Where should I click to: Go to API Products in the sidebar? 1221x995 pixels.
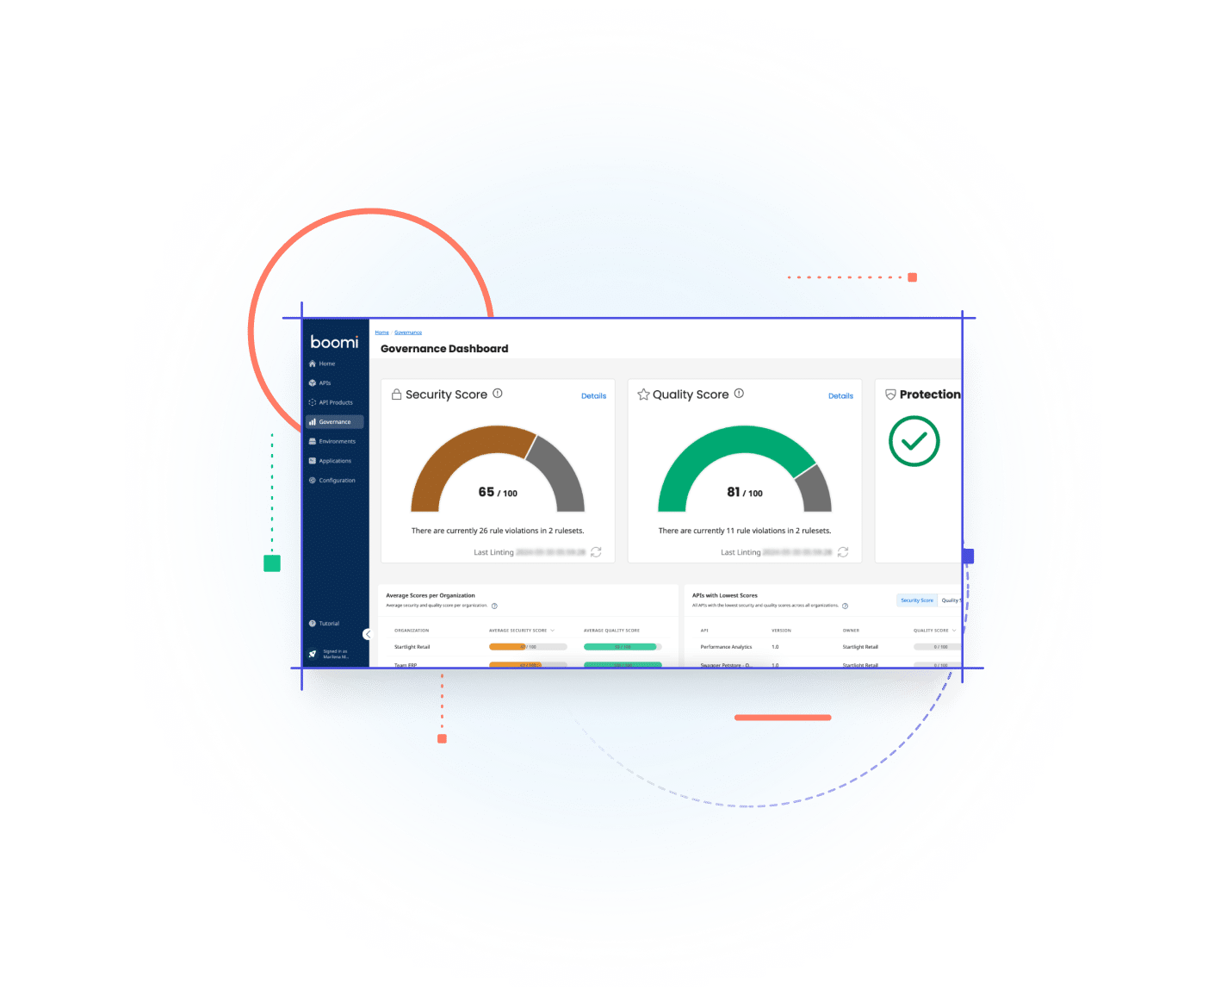[336, 402]
